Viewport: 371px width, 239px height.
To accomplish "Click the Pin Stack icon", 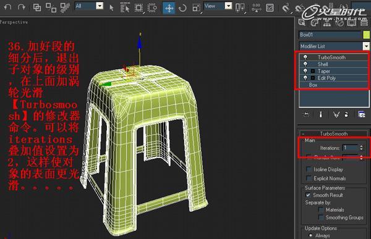I will [305, 114].
